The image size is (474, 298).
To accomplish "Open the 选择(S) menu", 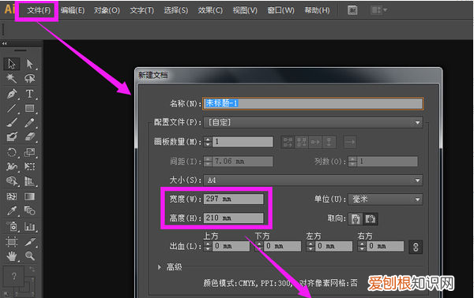I will click(175, 10).
